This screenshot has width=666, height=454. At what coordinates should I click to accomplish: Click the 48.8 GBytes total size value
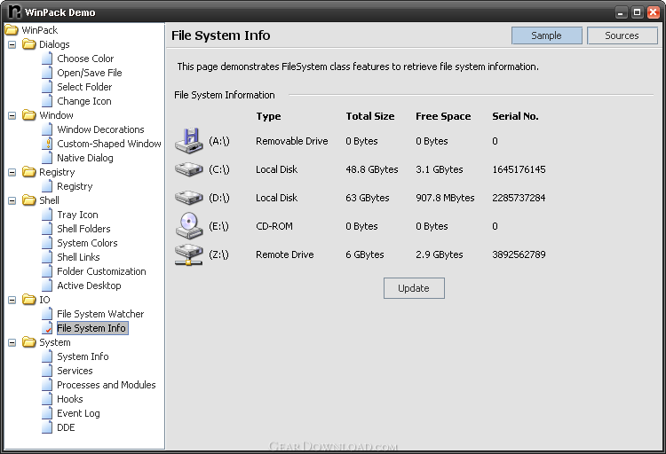(372, 169)
